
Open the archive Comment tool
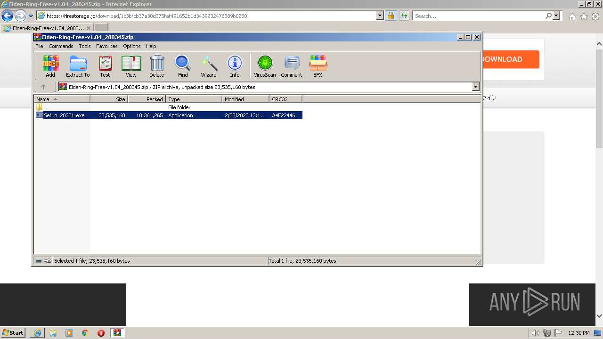tap(292, 66)
